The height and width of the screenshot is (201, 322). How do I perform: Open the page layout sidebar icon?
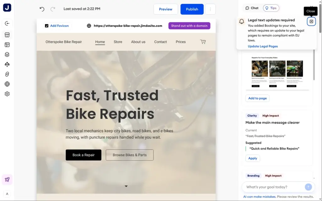pos(7,45)
